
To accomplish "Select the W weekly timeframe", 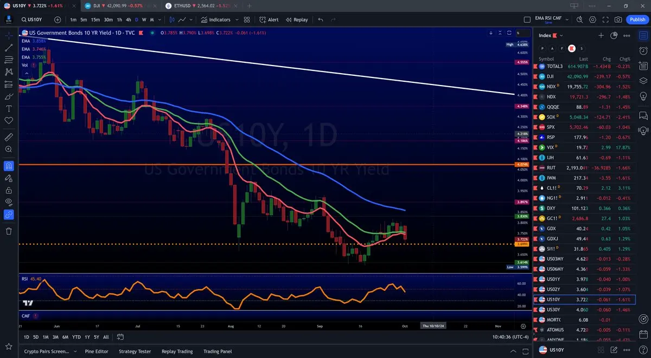I will [144, 19].
